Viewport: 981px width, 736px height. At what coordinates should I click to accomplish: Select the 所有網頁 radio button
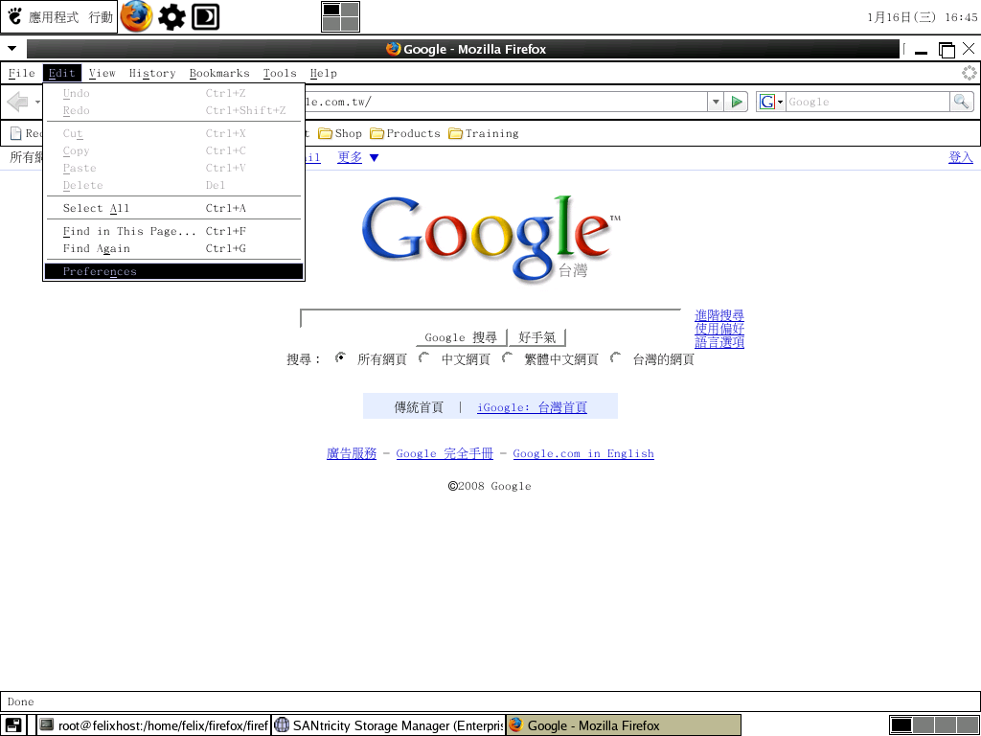click(340, 358)
